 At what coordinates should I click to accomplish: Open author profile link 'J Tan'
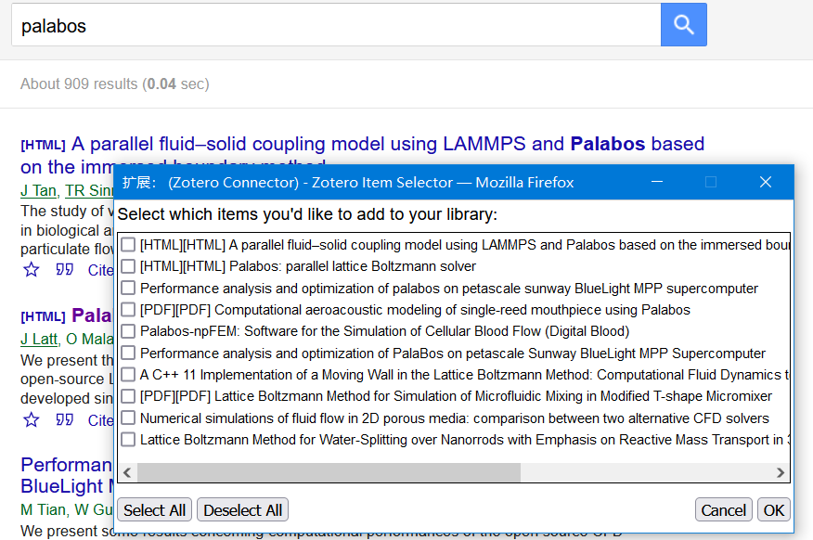coord(38,191)
